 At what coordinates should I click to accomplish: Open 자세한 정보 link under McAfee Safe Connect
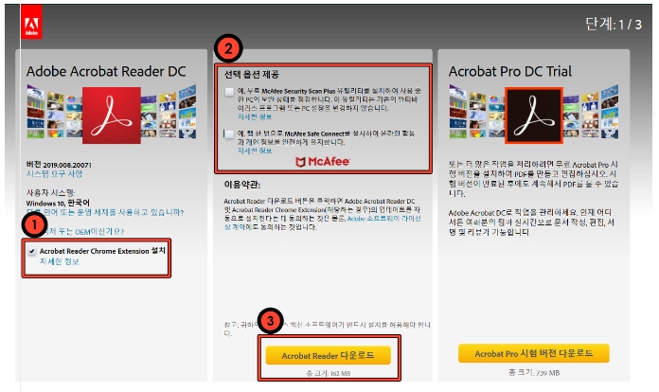[x=255, y=151]
